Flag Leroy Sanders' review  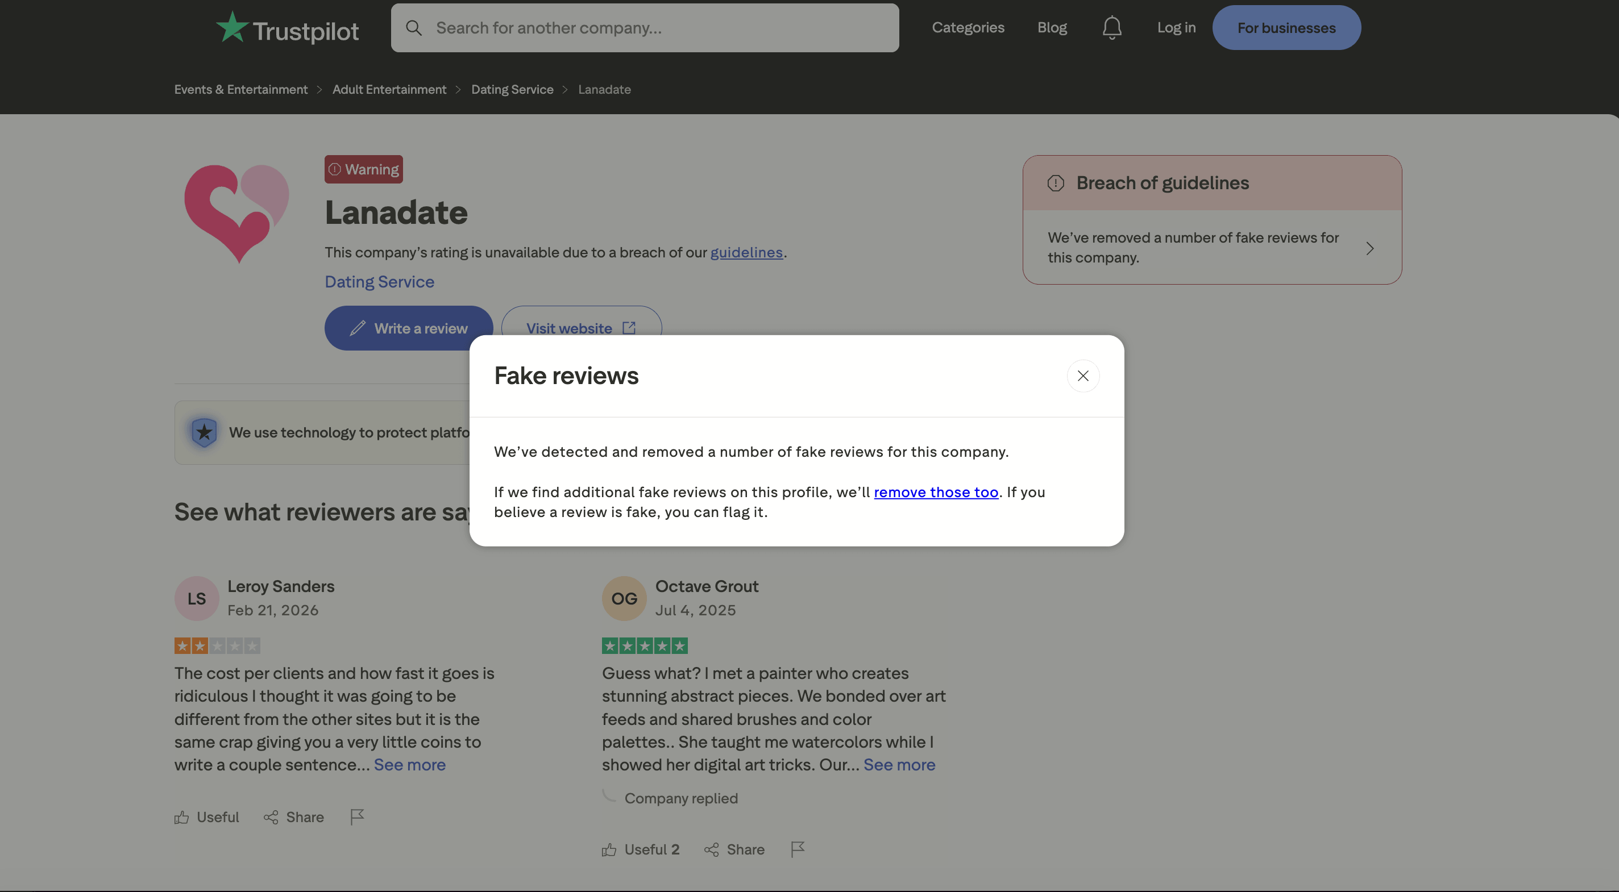pyautogui.click(x=356, y=816)
